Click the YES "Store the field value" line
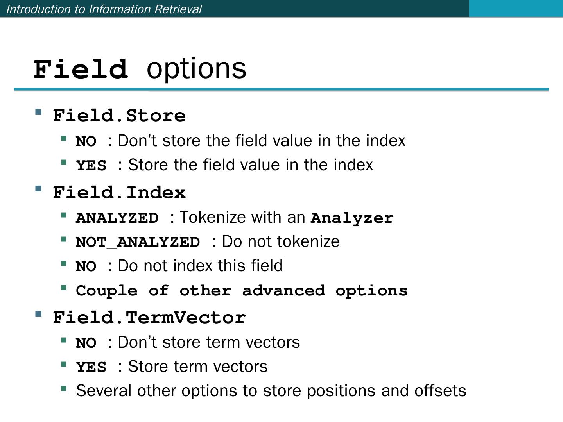Viewport: 563px width, 422px height. pos(224,165)
